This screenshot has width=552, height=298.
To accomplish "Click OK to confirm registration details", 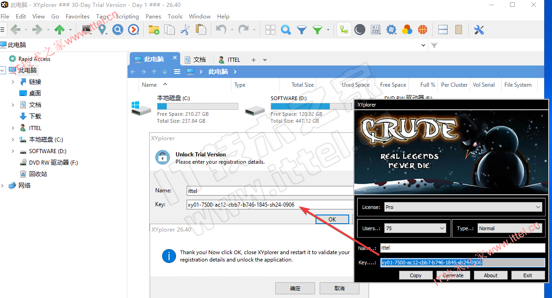I will pos(332,219).
